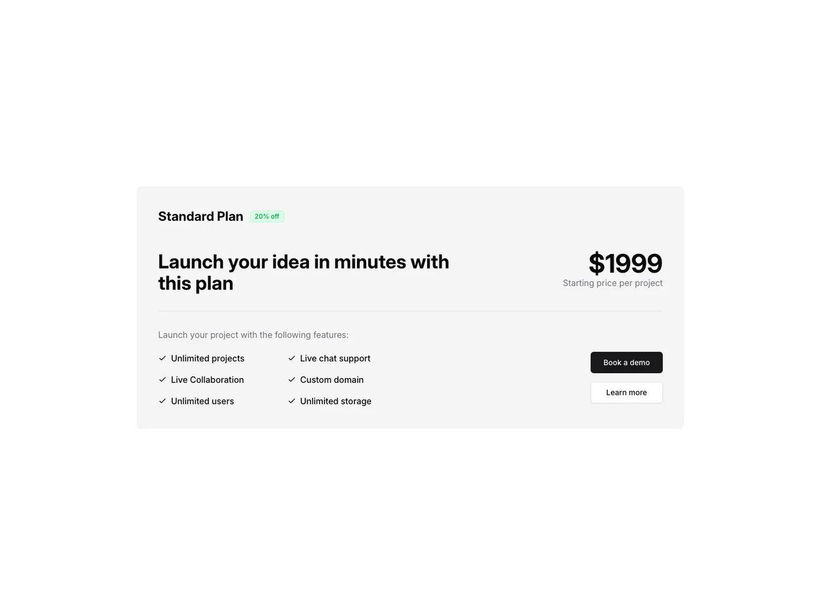Select the $1999 price text

(x=625, y=263)
